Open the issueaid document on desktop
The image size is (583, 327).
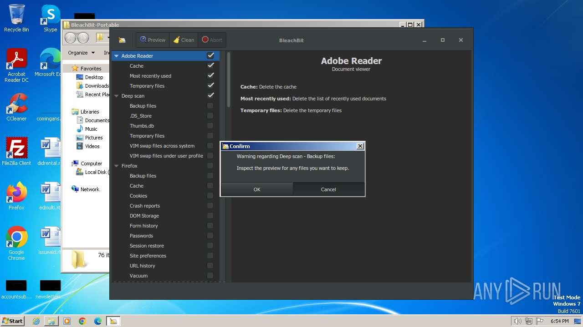(50, 241)
